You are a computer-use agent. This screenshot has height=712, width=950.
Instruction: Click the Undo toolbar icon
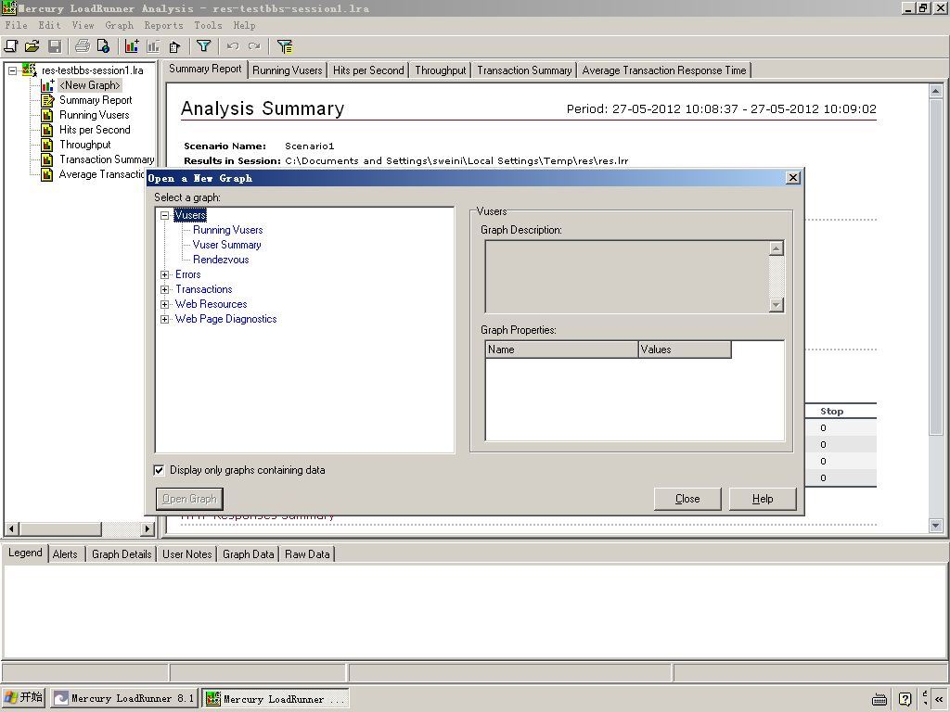pyautogui.click(x=233, y=46)
